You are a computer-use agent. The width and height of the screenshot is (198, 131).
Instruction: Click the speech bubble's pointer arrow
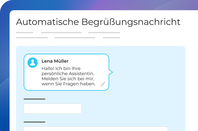[x=110, y=72]
